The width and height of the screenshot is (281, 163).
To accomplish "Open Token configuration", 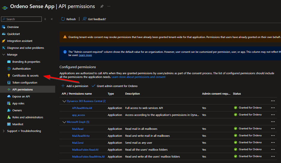I will point(25,82).
